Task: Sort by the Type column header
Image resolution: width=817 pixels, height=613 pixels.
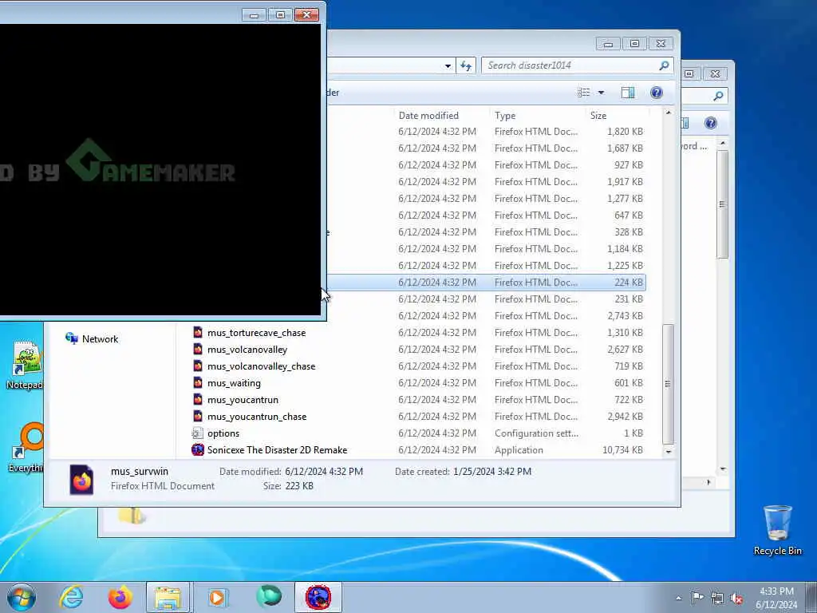Action: click(505, 115)
